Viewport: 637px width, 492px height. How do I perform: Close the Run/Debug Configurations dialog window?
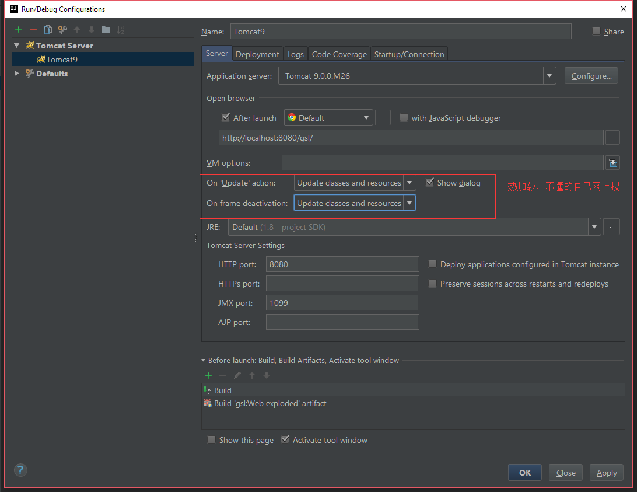pyautogui.click(x=623, y=9)
